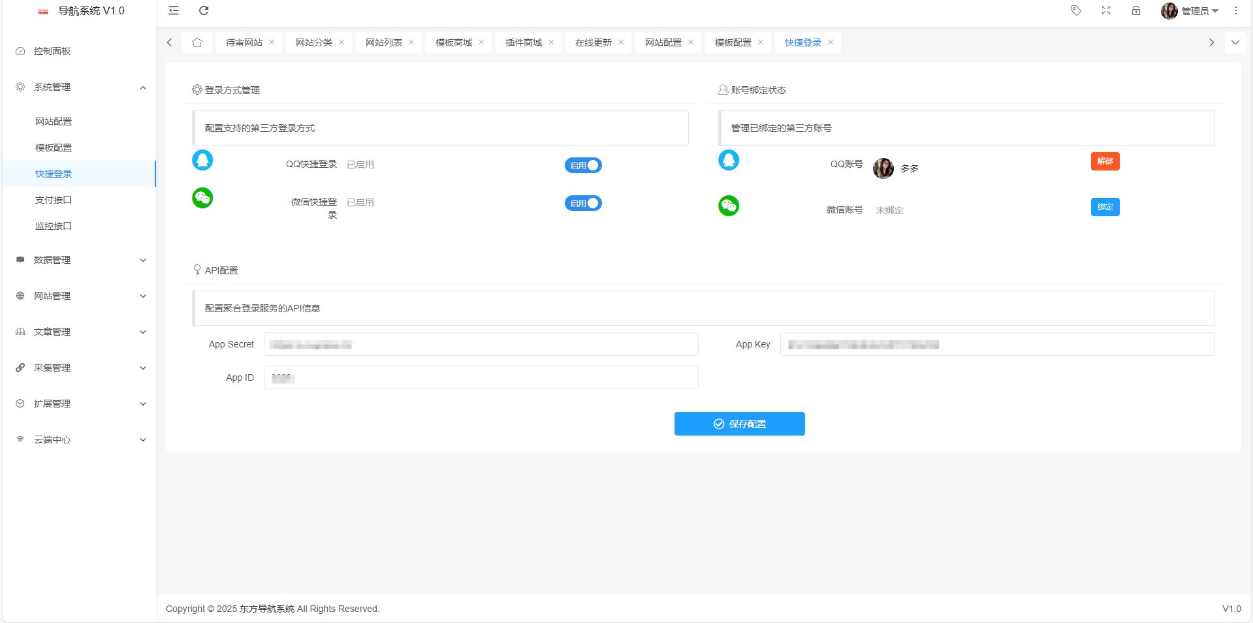Click the page refresh icon
Viewport: 1253px width, 623px height.
point(204,10)
